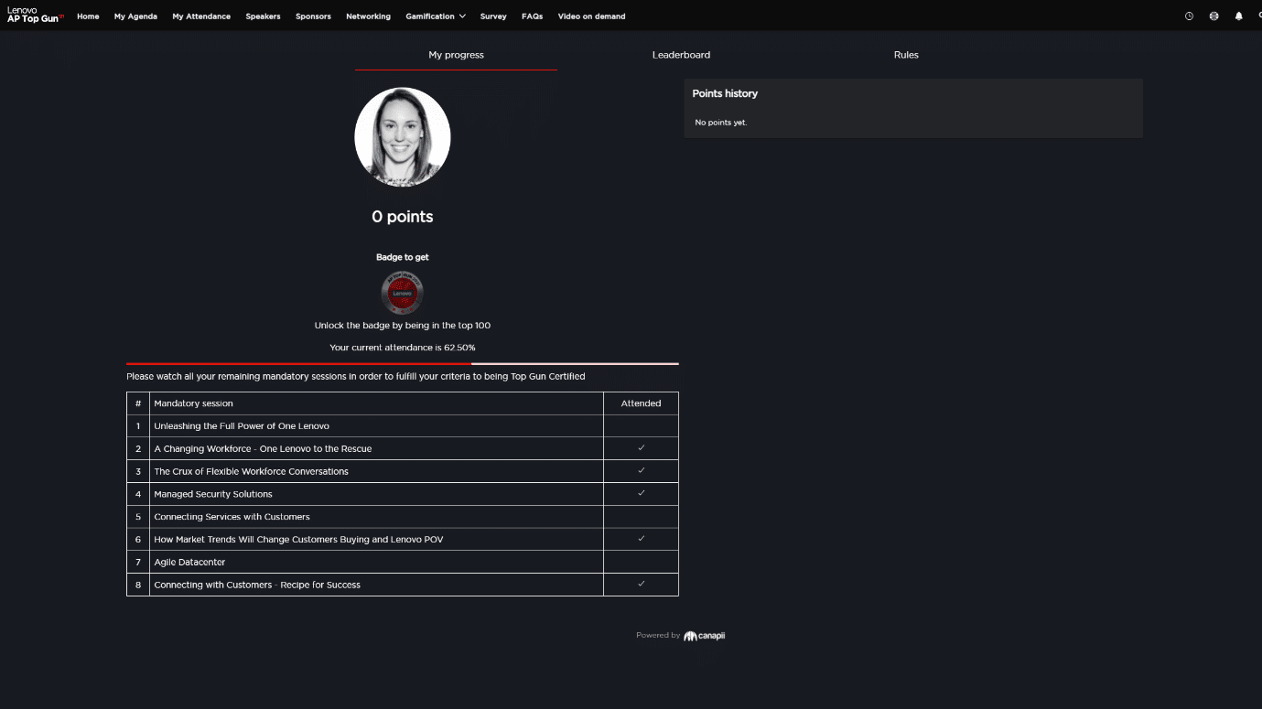Open My Agenda
Screen dimensions: 1262x709
(x=135, y=16)
